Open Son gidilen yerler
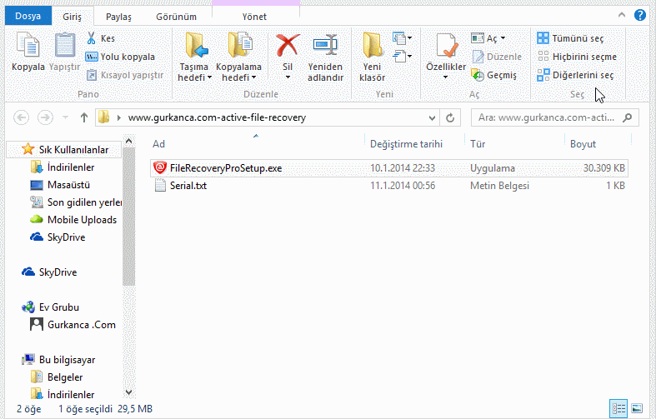 click(76, 202)
